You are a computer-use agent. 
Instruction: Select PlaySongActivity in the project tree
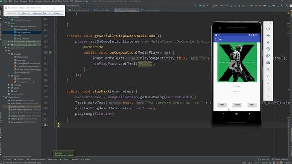tap(23, 32)
